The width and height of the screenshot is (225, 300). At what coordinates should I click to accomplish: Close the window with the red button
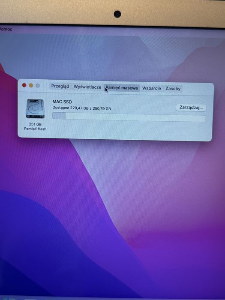point(24,85)
